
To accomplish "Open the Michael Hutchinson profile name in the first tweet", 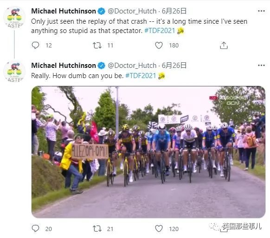I will (x=64, y=11).
